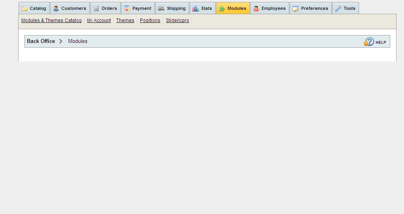
Task: Open the Positions submenu link
Action: click(x=150, y=20)
